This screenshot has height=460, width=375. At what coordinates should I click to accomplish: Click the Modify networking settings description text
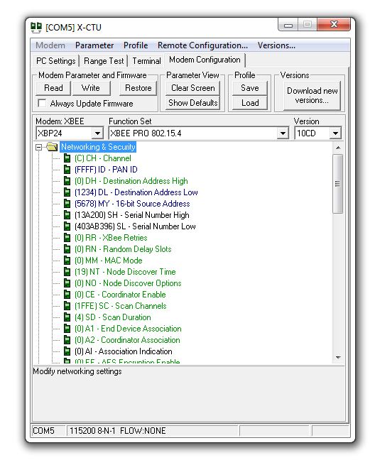[x=77, y=371]
